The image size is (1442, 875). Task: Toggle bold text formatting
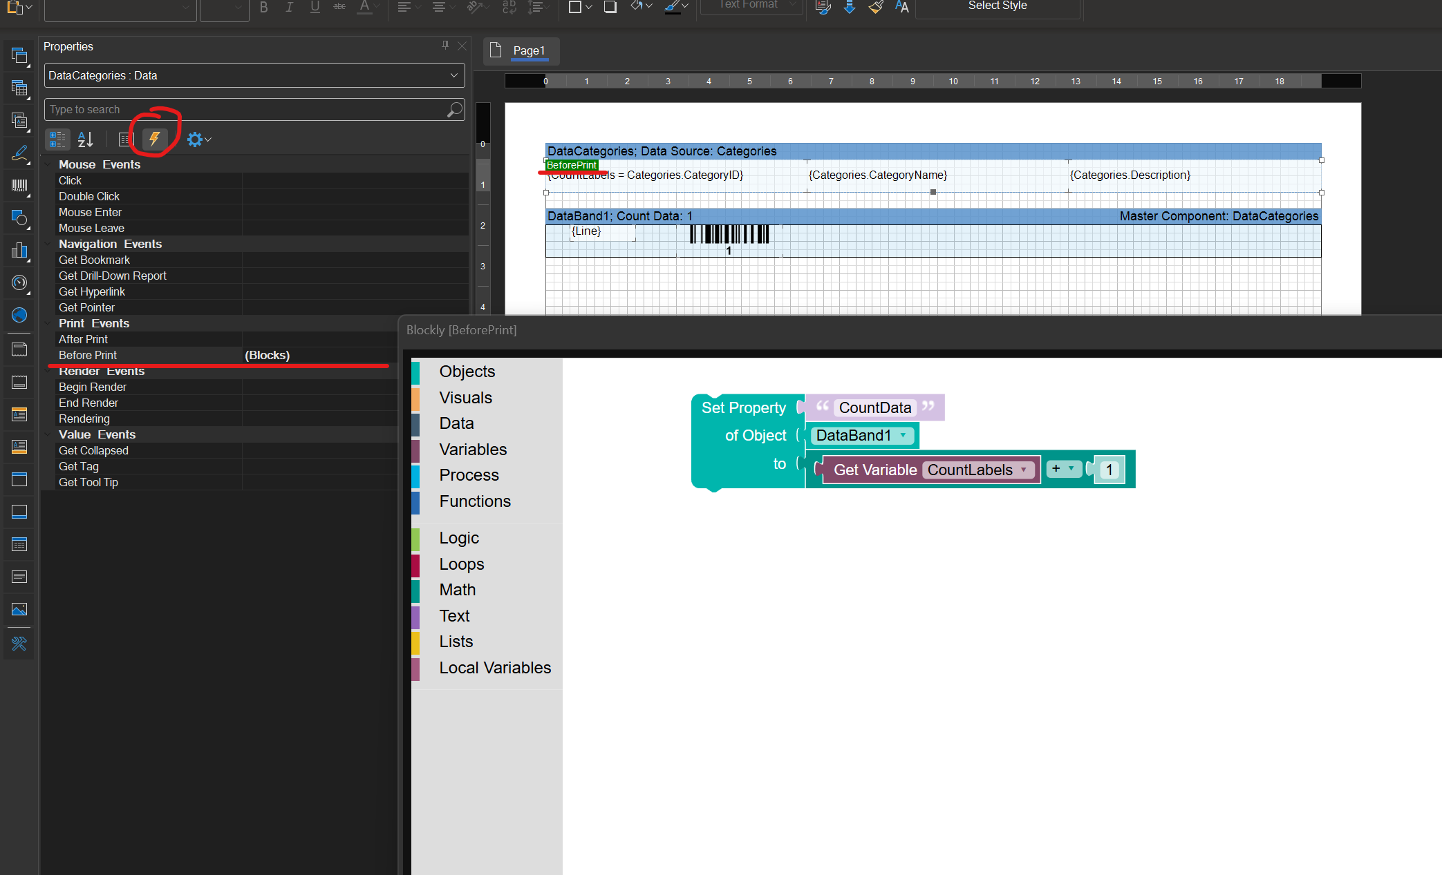[263, 6]
